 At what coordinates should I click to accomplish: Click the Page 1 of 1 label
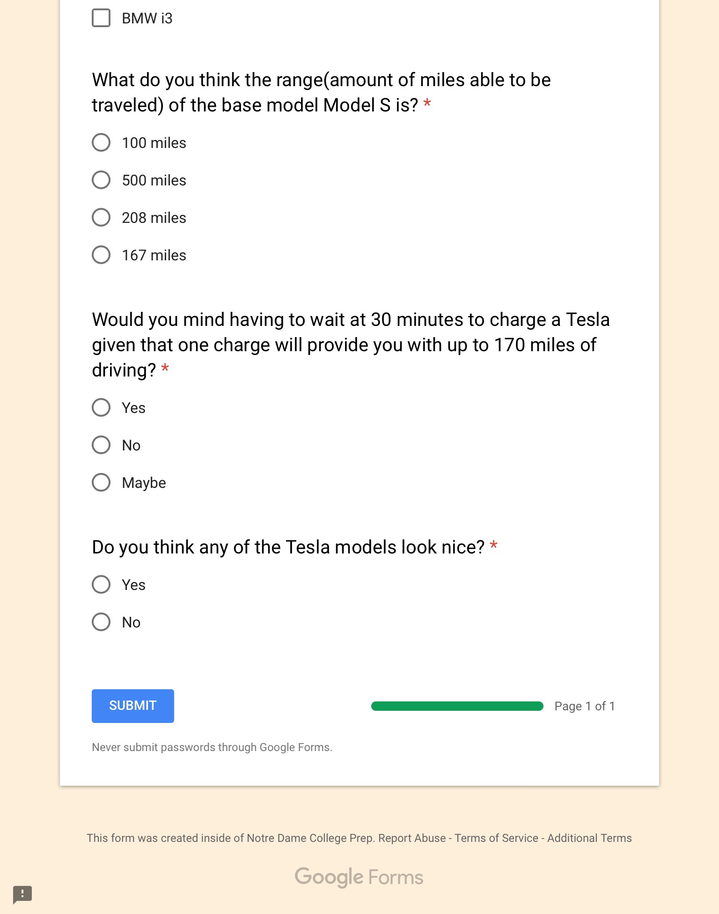point(585,706)
